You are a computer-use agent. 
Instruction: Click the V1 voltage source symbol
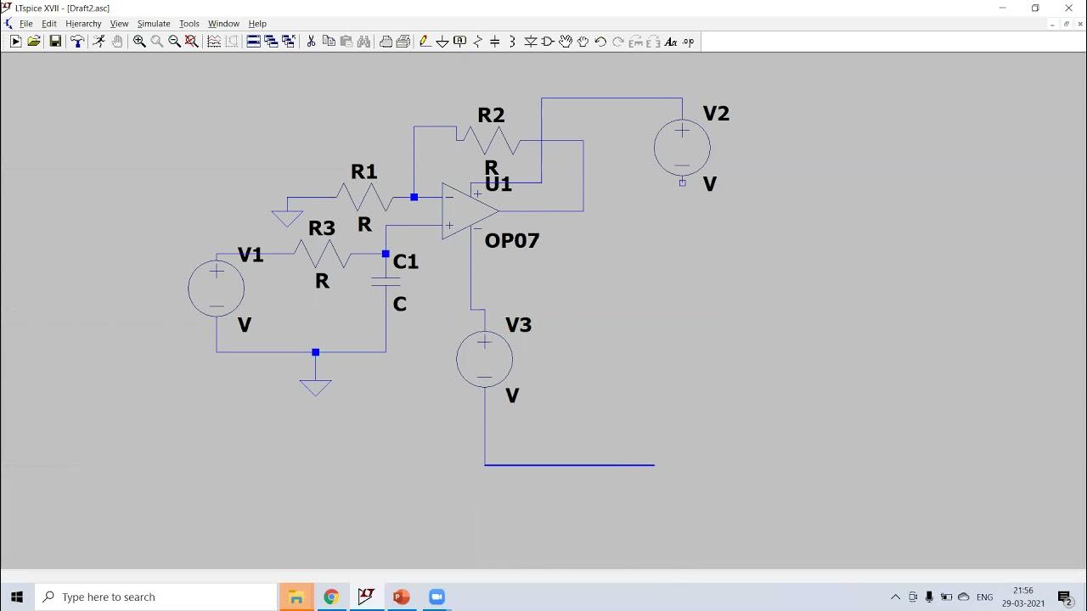coord(217,289)
